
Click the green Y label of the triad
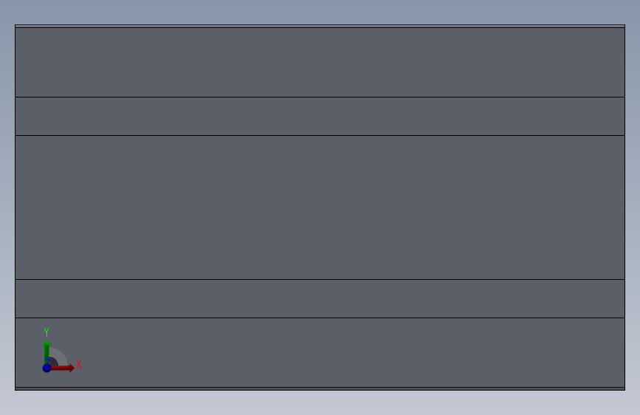[x=47, y=332]
